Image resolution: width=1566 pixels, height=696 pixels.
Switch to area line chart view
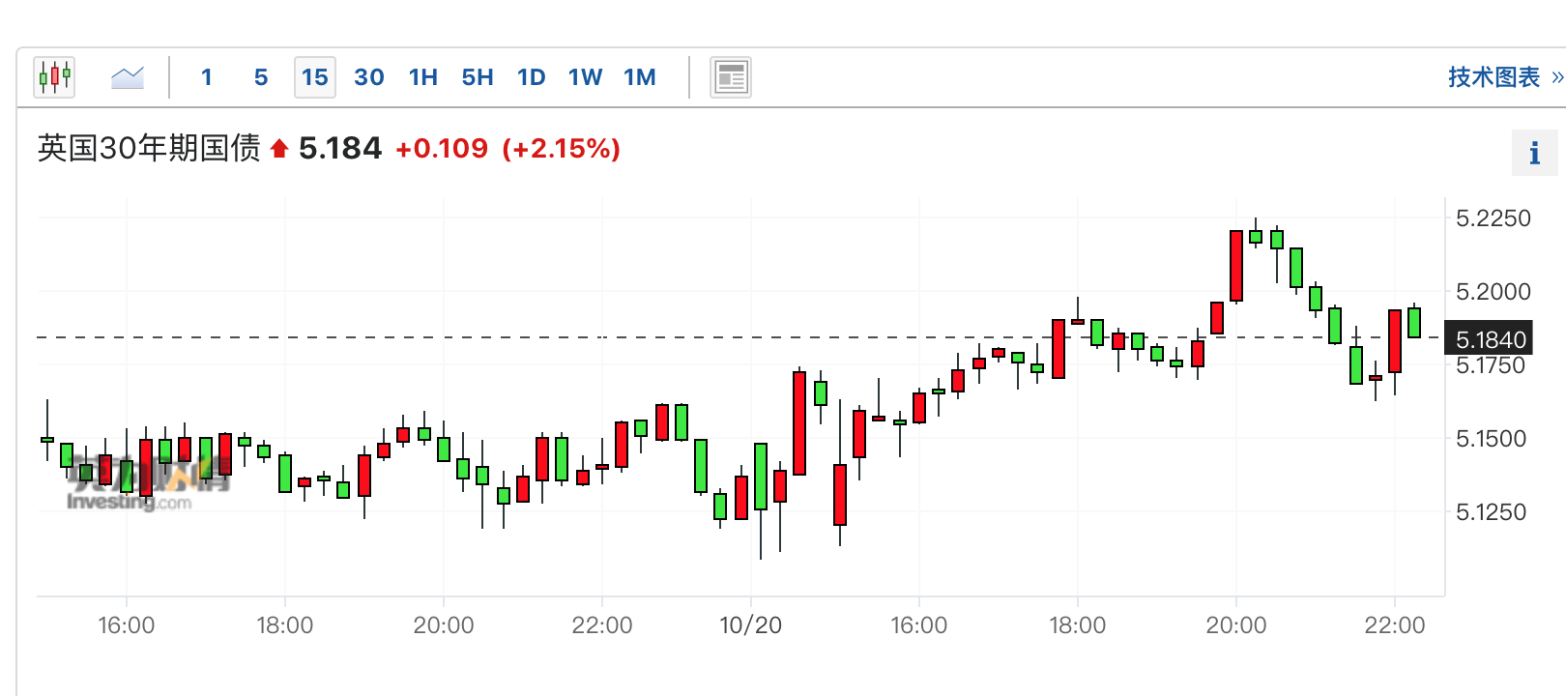coord(128,77)
